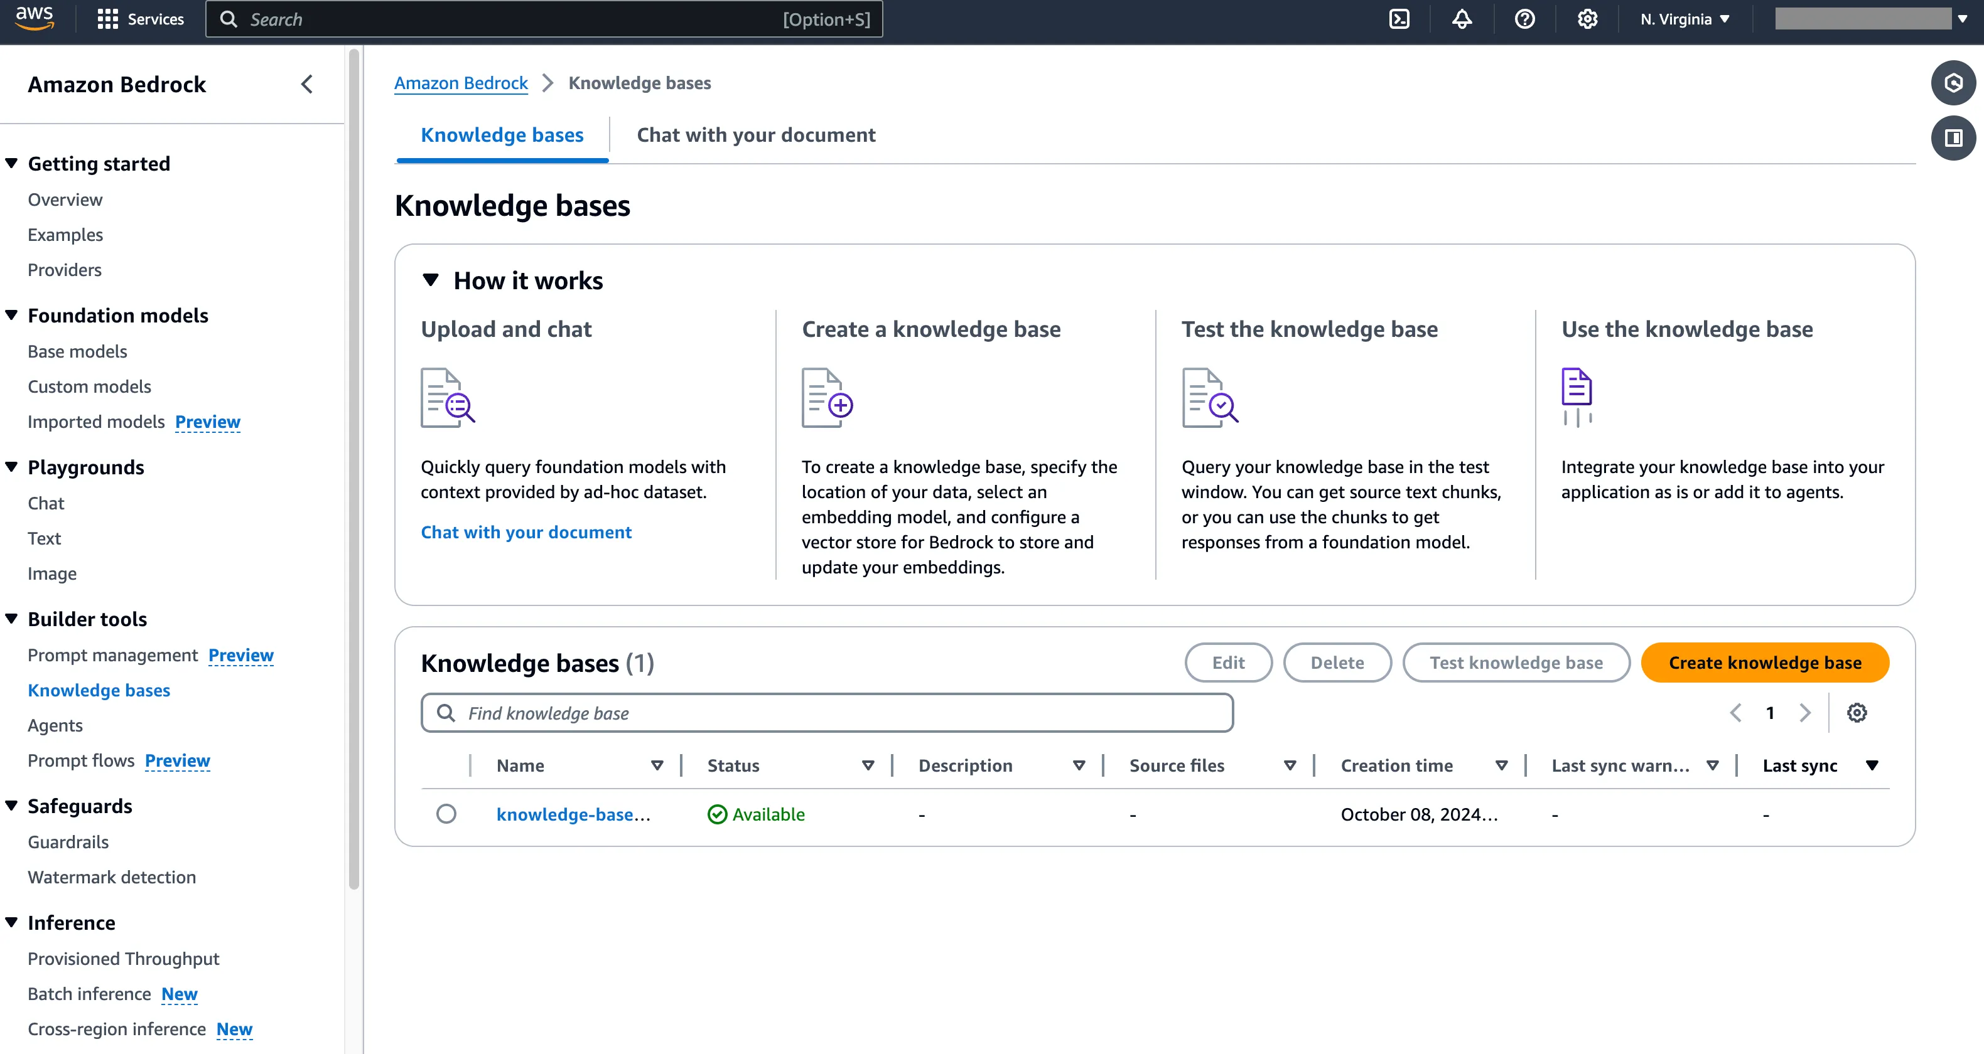Viewport: 1984px width, 1054px height.
Task: Collapse the How it works section
Action: coord(431,280)
